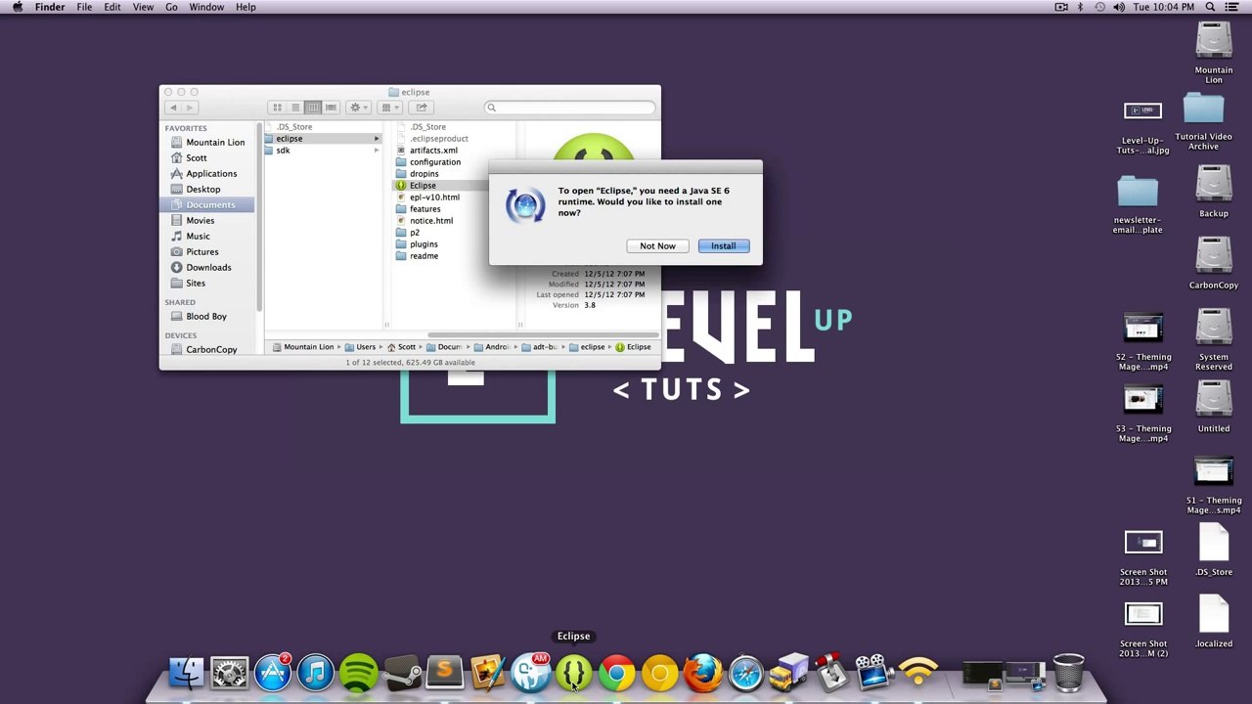Open the Apple menu
Image resolution: width=1252 pixels, height=704 pixels.
pos(17,7)
